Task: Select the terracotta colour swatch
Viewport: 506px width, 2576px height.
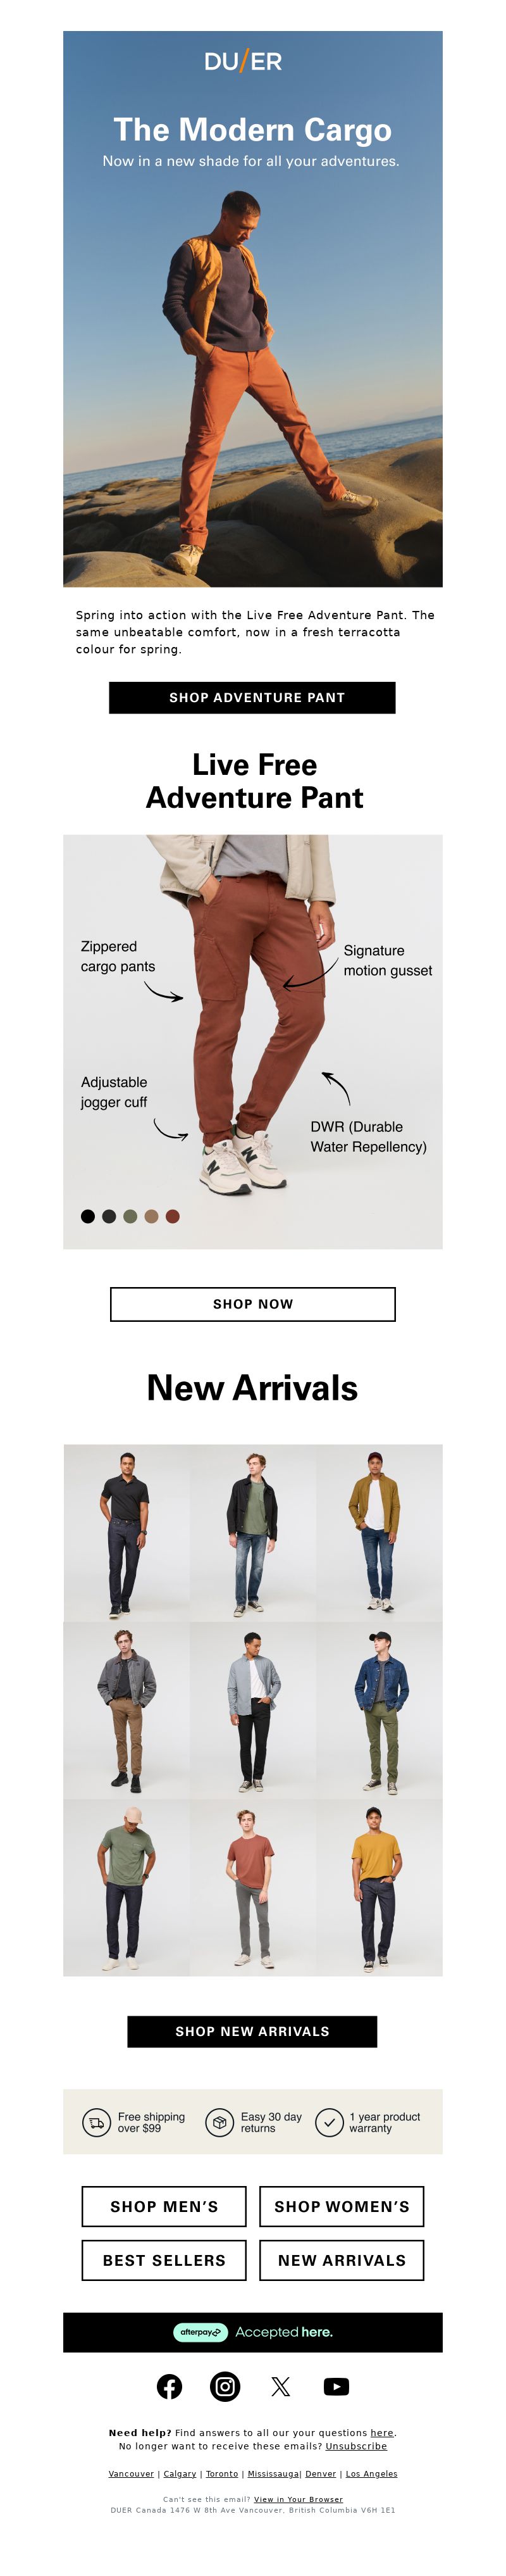Action: coord(173,1217)
